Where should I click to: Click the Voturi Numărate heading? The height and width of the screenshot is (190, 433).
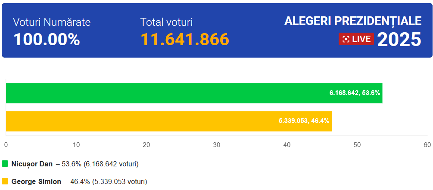click(x=52, y=22)
